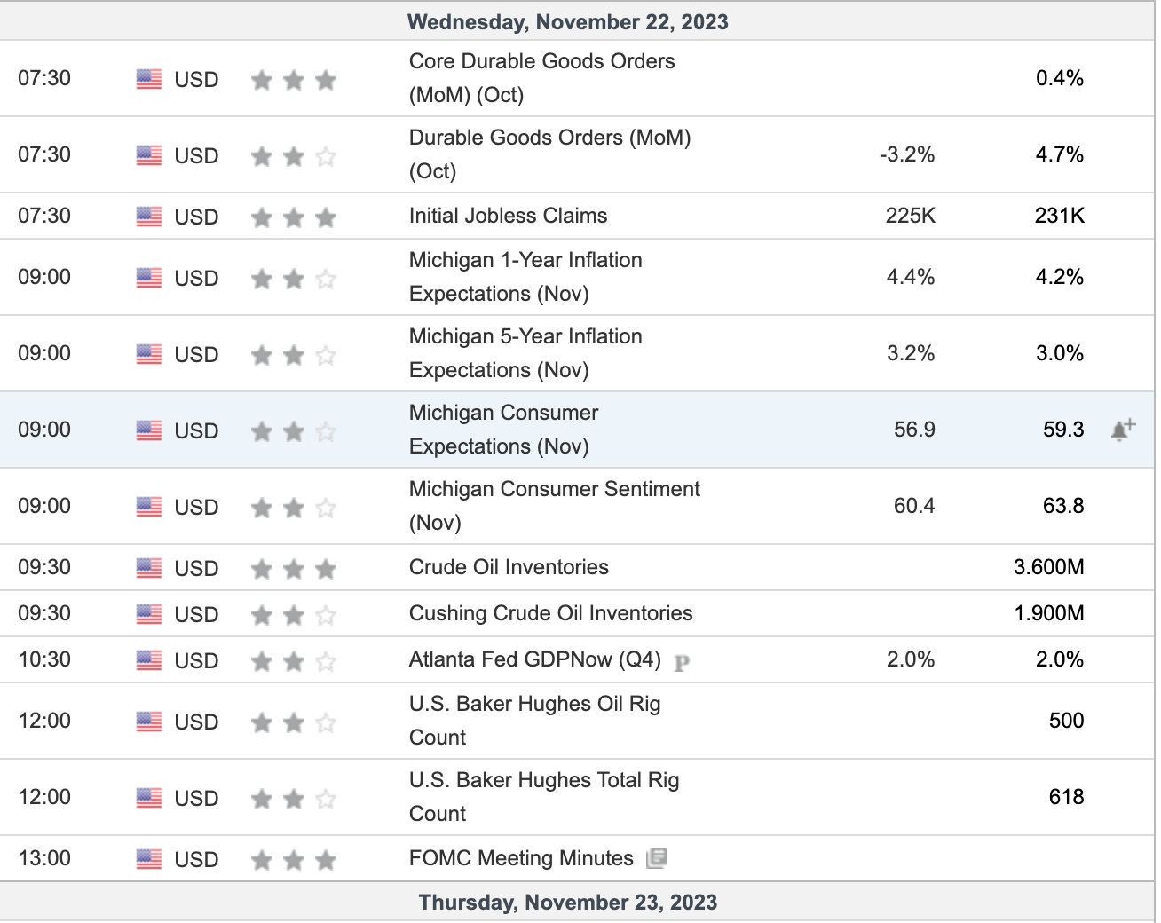Click the 3.600M previous value for Crude Oil Inventories
Viewport: 1161px width, 923px height.
(1049, 567)
